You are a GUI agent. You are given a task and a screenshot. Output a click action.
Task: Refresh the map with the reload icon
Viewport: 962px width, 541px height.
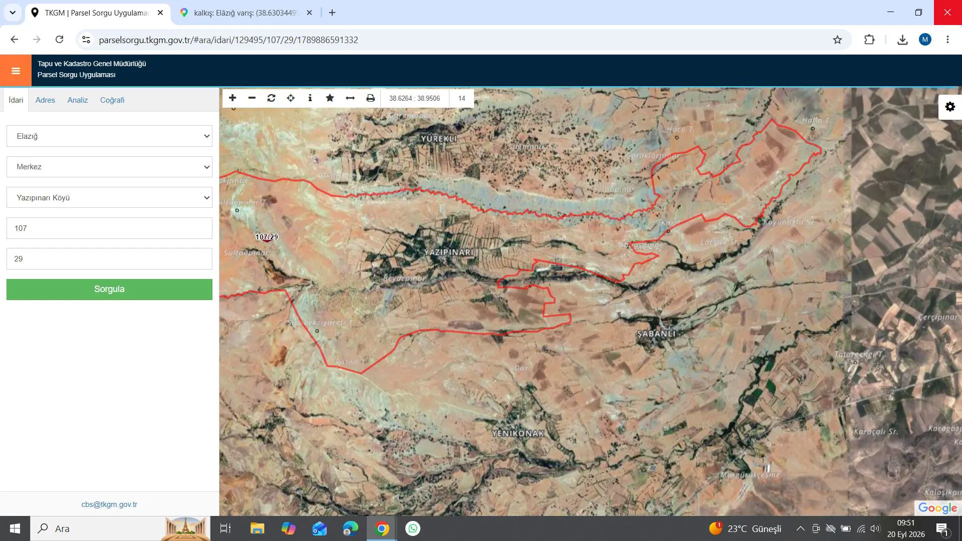click(272, 98)
